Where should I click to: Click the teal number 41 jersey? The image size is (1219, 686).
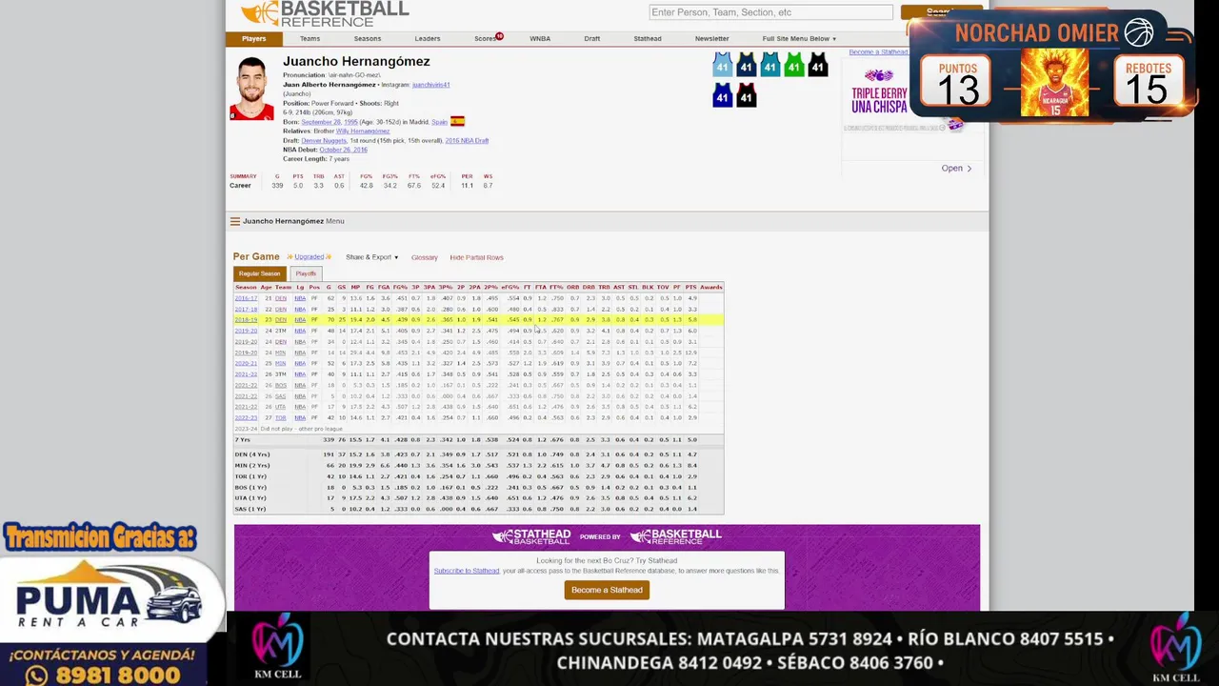click(x=769, y=65)
